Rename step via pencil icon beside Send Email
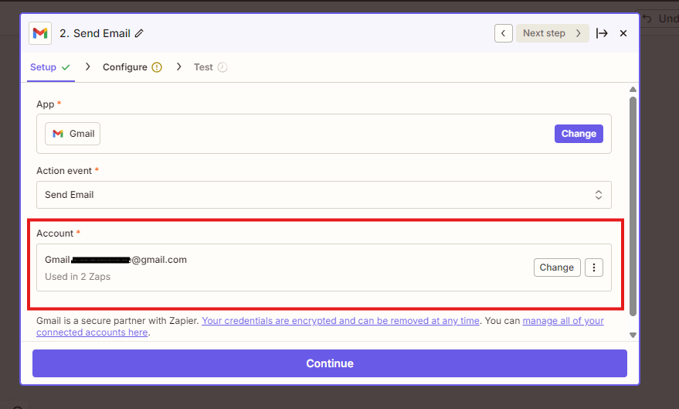 [x=139, y=33]
